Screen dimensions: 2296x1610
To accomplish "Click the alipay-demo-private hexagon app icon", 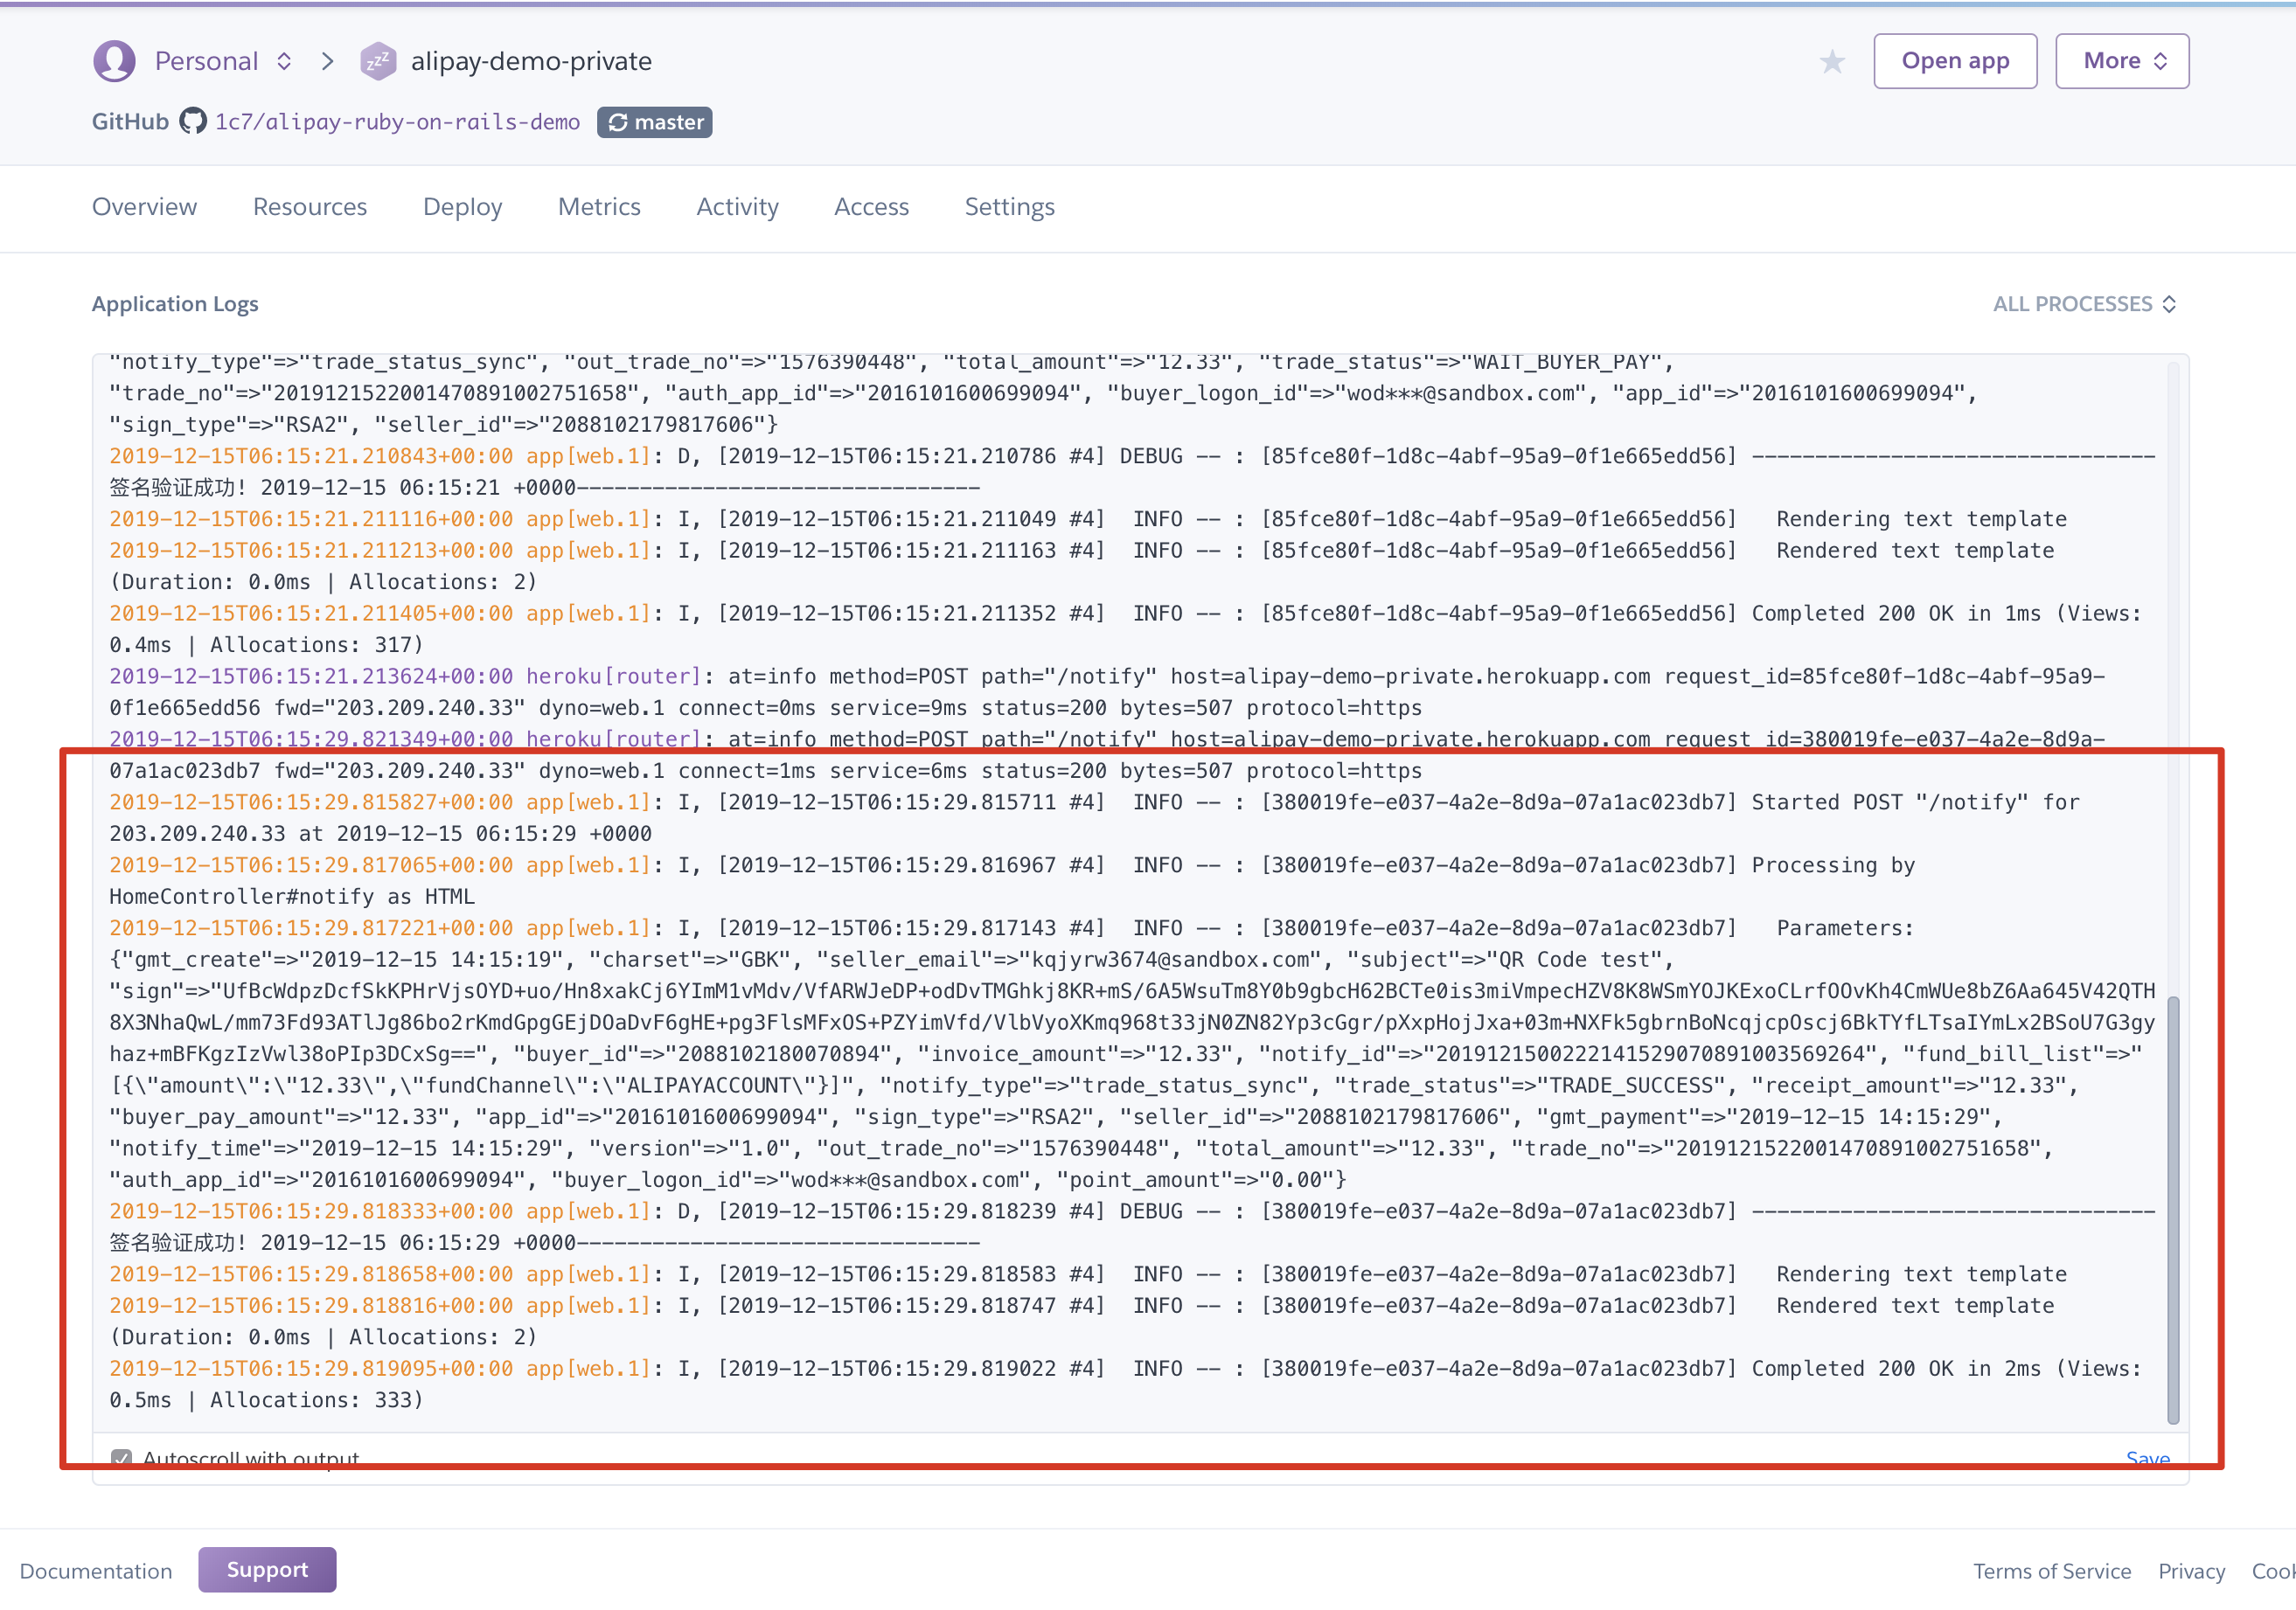I will click(x=377, y=61).
